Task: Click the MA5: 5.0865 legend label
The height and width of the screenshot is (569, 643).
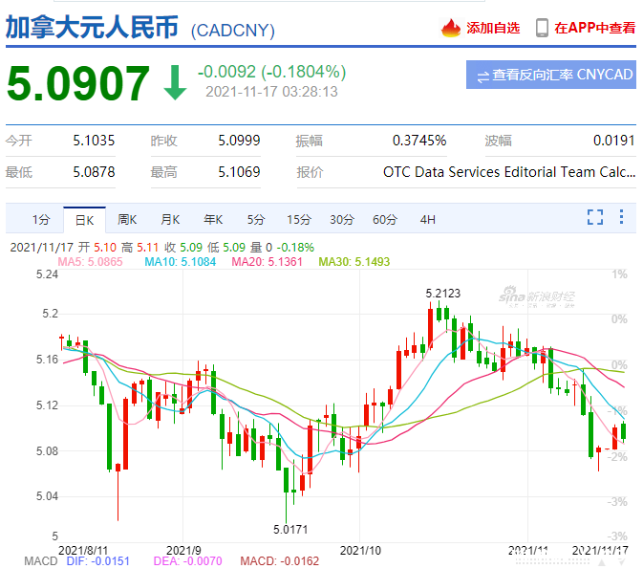Action: [90, 262]
